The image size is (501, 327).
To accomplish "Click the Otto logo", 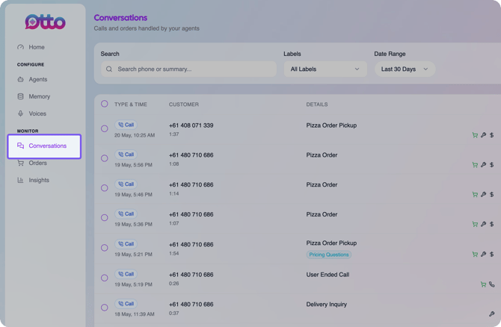I will click(x=46, y=22).
